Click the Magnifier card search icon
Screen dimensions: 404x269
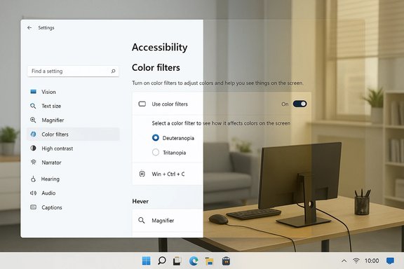tap(142, 221)
